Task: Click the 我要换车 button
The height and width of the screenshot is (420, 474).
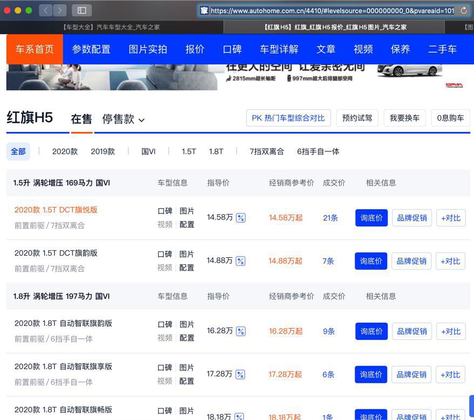Action: pyautogui.click(x=404, y=118)
